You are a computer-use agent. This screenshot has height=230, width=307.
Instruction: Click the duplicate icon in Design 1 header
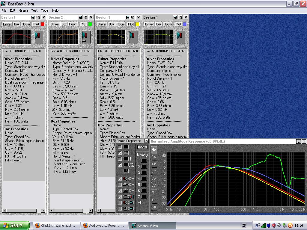(38, 17)
